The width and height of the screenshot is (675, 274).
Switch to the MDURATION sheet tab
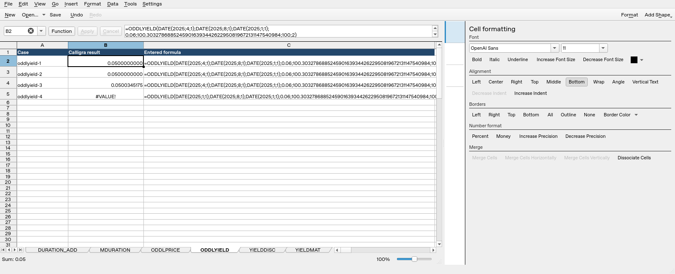pyautogui.click(x=115, y=250)
